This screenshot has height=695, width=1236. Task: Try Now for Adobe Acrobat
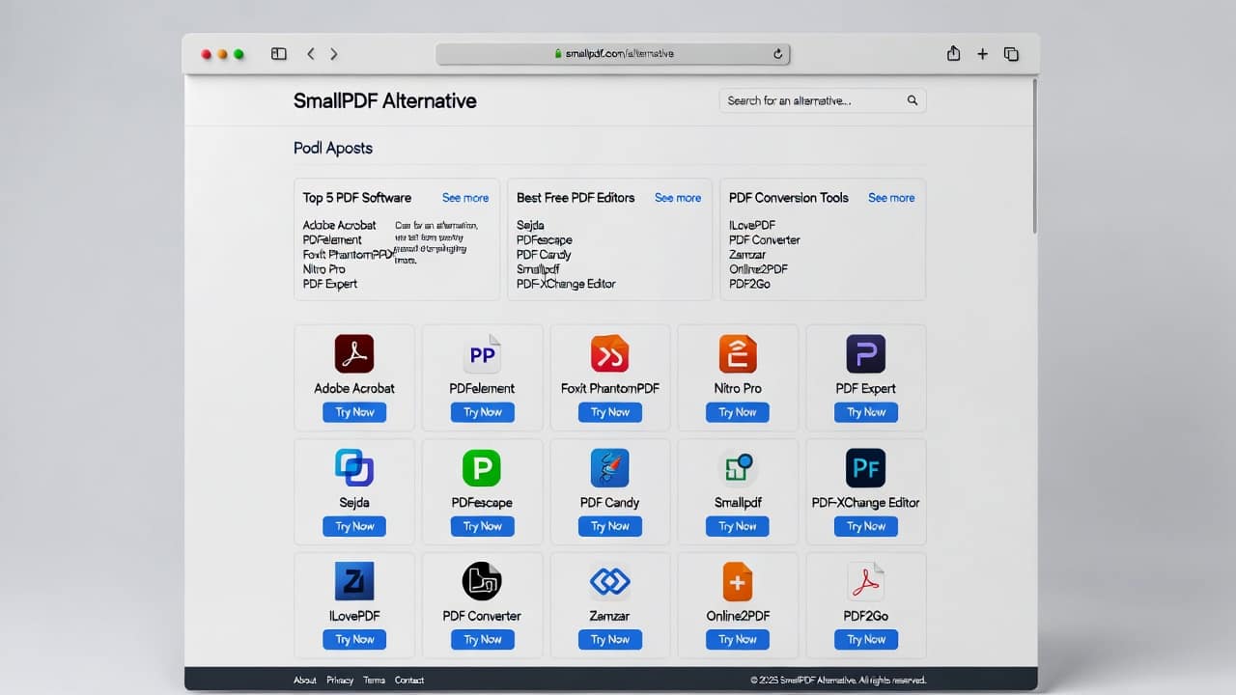pyautogui.click(x=354, y=412)
